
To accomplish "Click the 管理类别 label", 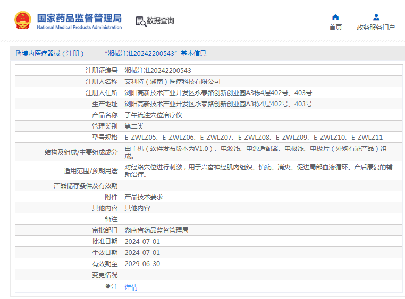I will (x=105, y=126).
